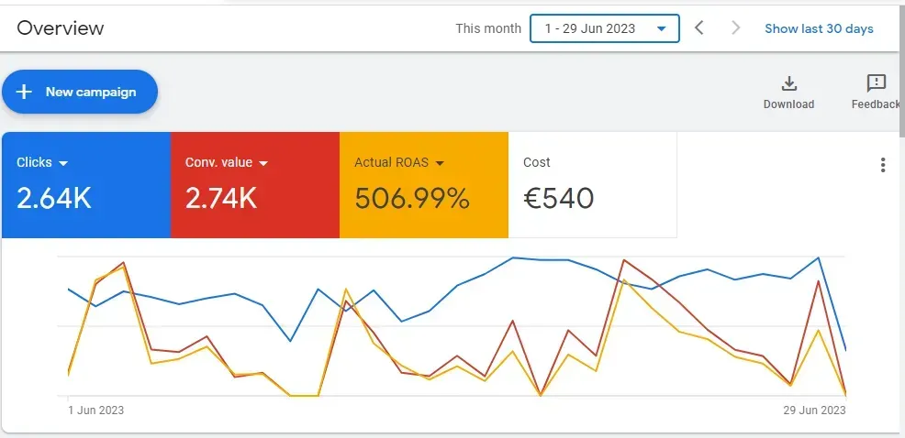The image size is (905, 438).
Task: Go to next date range arrow
Action: pyautogui.click(x=735, y=27)
